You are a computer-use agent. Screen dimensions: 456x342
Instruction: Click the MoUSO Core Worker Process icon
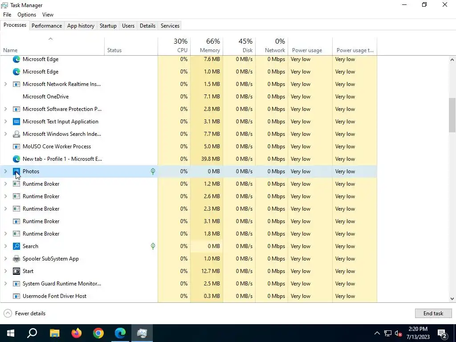16,146
